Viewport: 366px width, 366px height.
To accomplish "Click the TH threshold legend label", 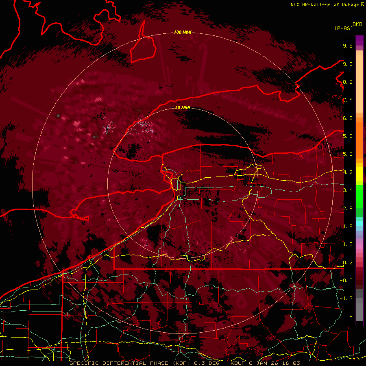I will (x=349, y=317).
